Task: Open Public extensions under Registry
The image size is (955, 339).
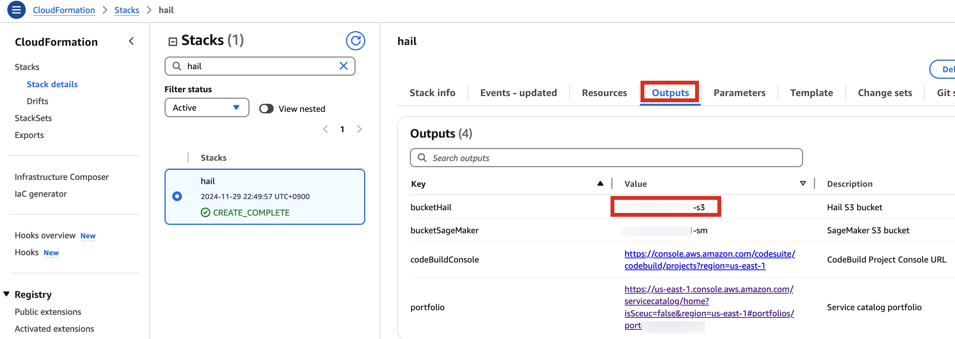Action: tap(48, 312)
